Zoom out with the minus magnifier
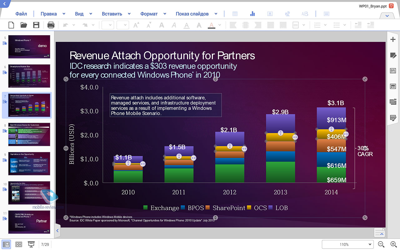 click(x=381, y=244)
